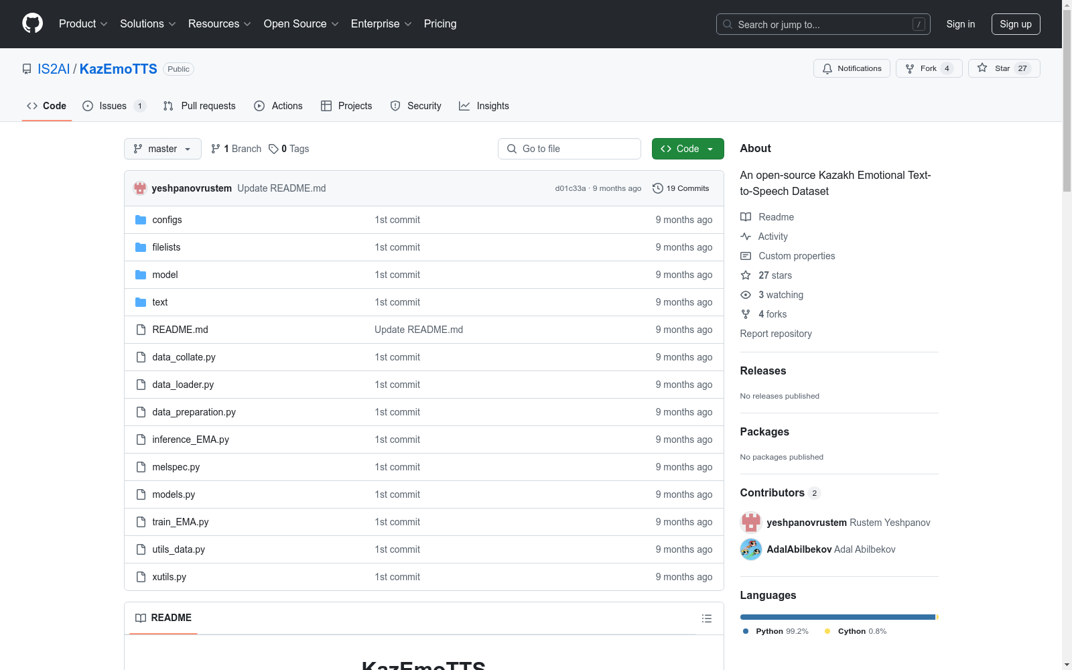Click the bell icon in Notifications
Screen dimensions: 1072x670
coord(827,68)
